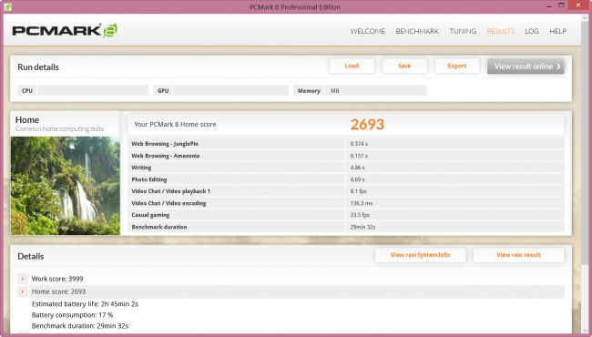Click View raw result button
Screen dimensions: 592x337
click(x=518, y=255)
